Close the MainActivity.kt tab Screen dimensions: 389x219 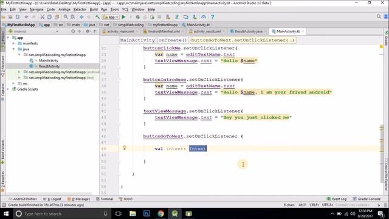(303, 32)
